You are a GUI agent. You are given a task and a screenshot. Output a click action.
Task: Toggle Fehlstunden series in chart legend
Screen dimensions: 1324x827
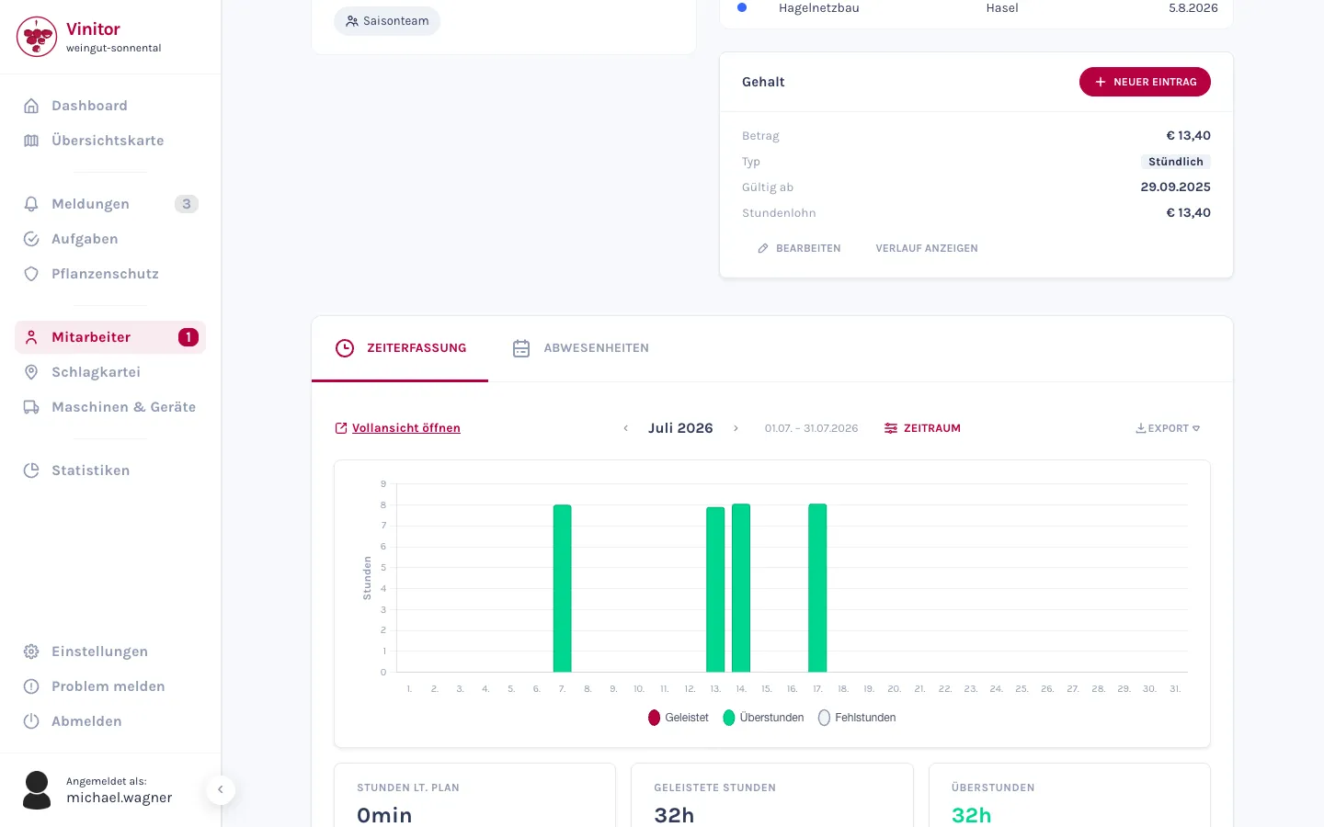857,718
